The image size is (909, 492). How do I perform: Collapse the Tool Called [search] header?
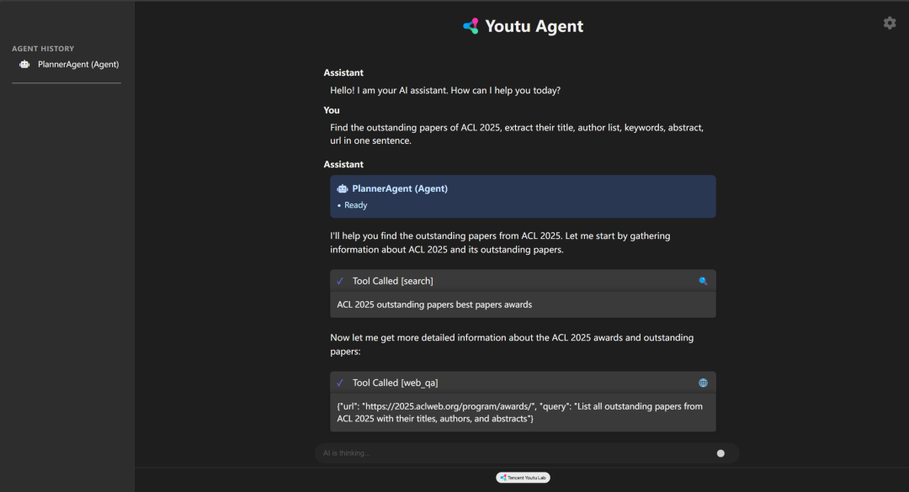522,281
